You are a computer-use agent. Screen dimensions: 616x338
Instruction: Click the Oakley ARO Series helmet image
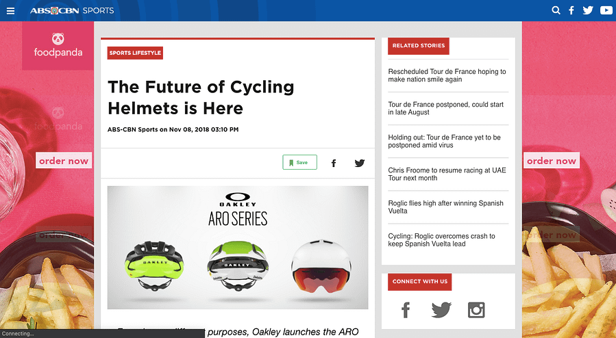238,248
